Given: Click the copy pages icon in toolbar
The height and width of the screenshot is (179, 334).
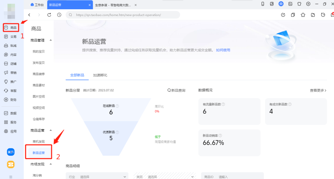Looking at the screenshot, I should click(x=293, y=15).
